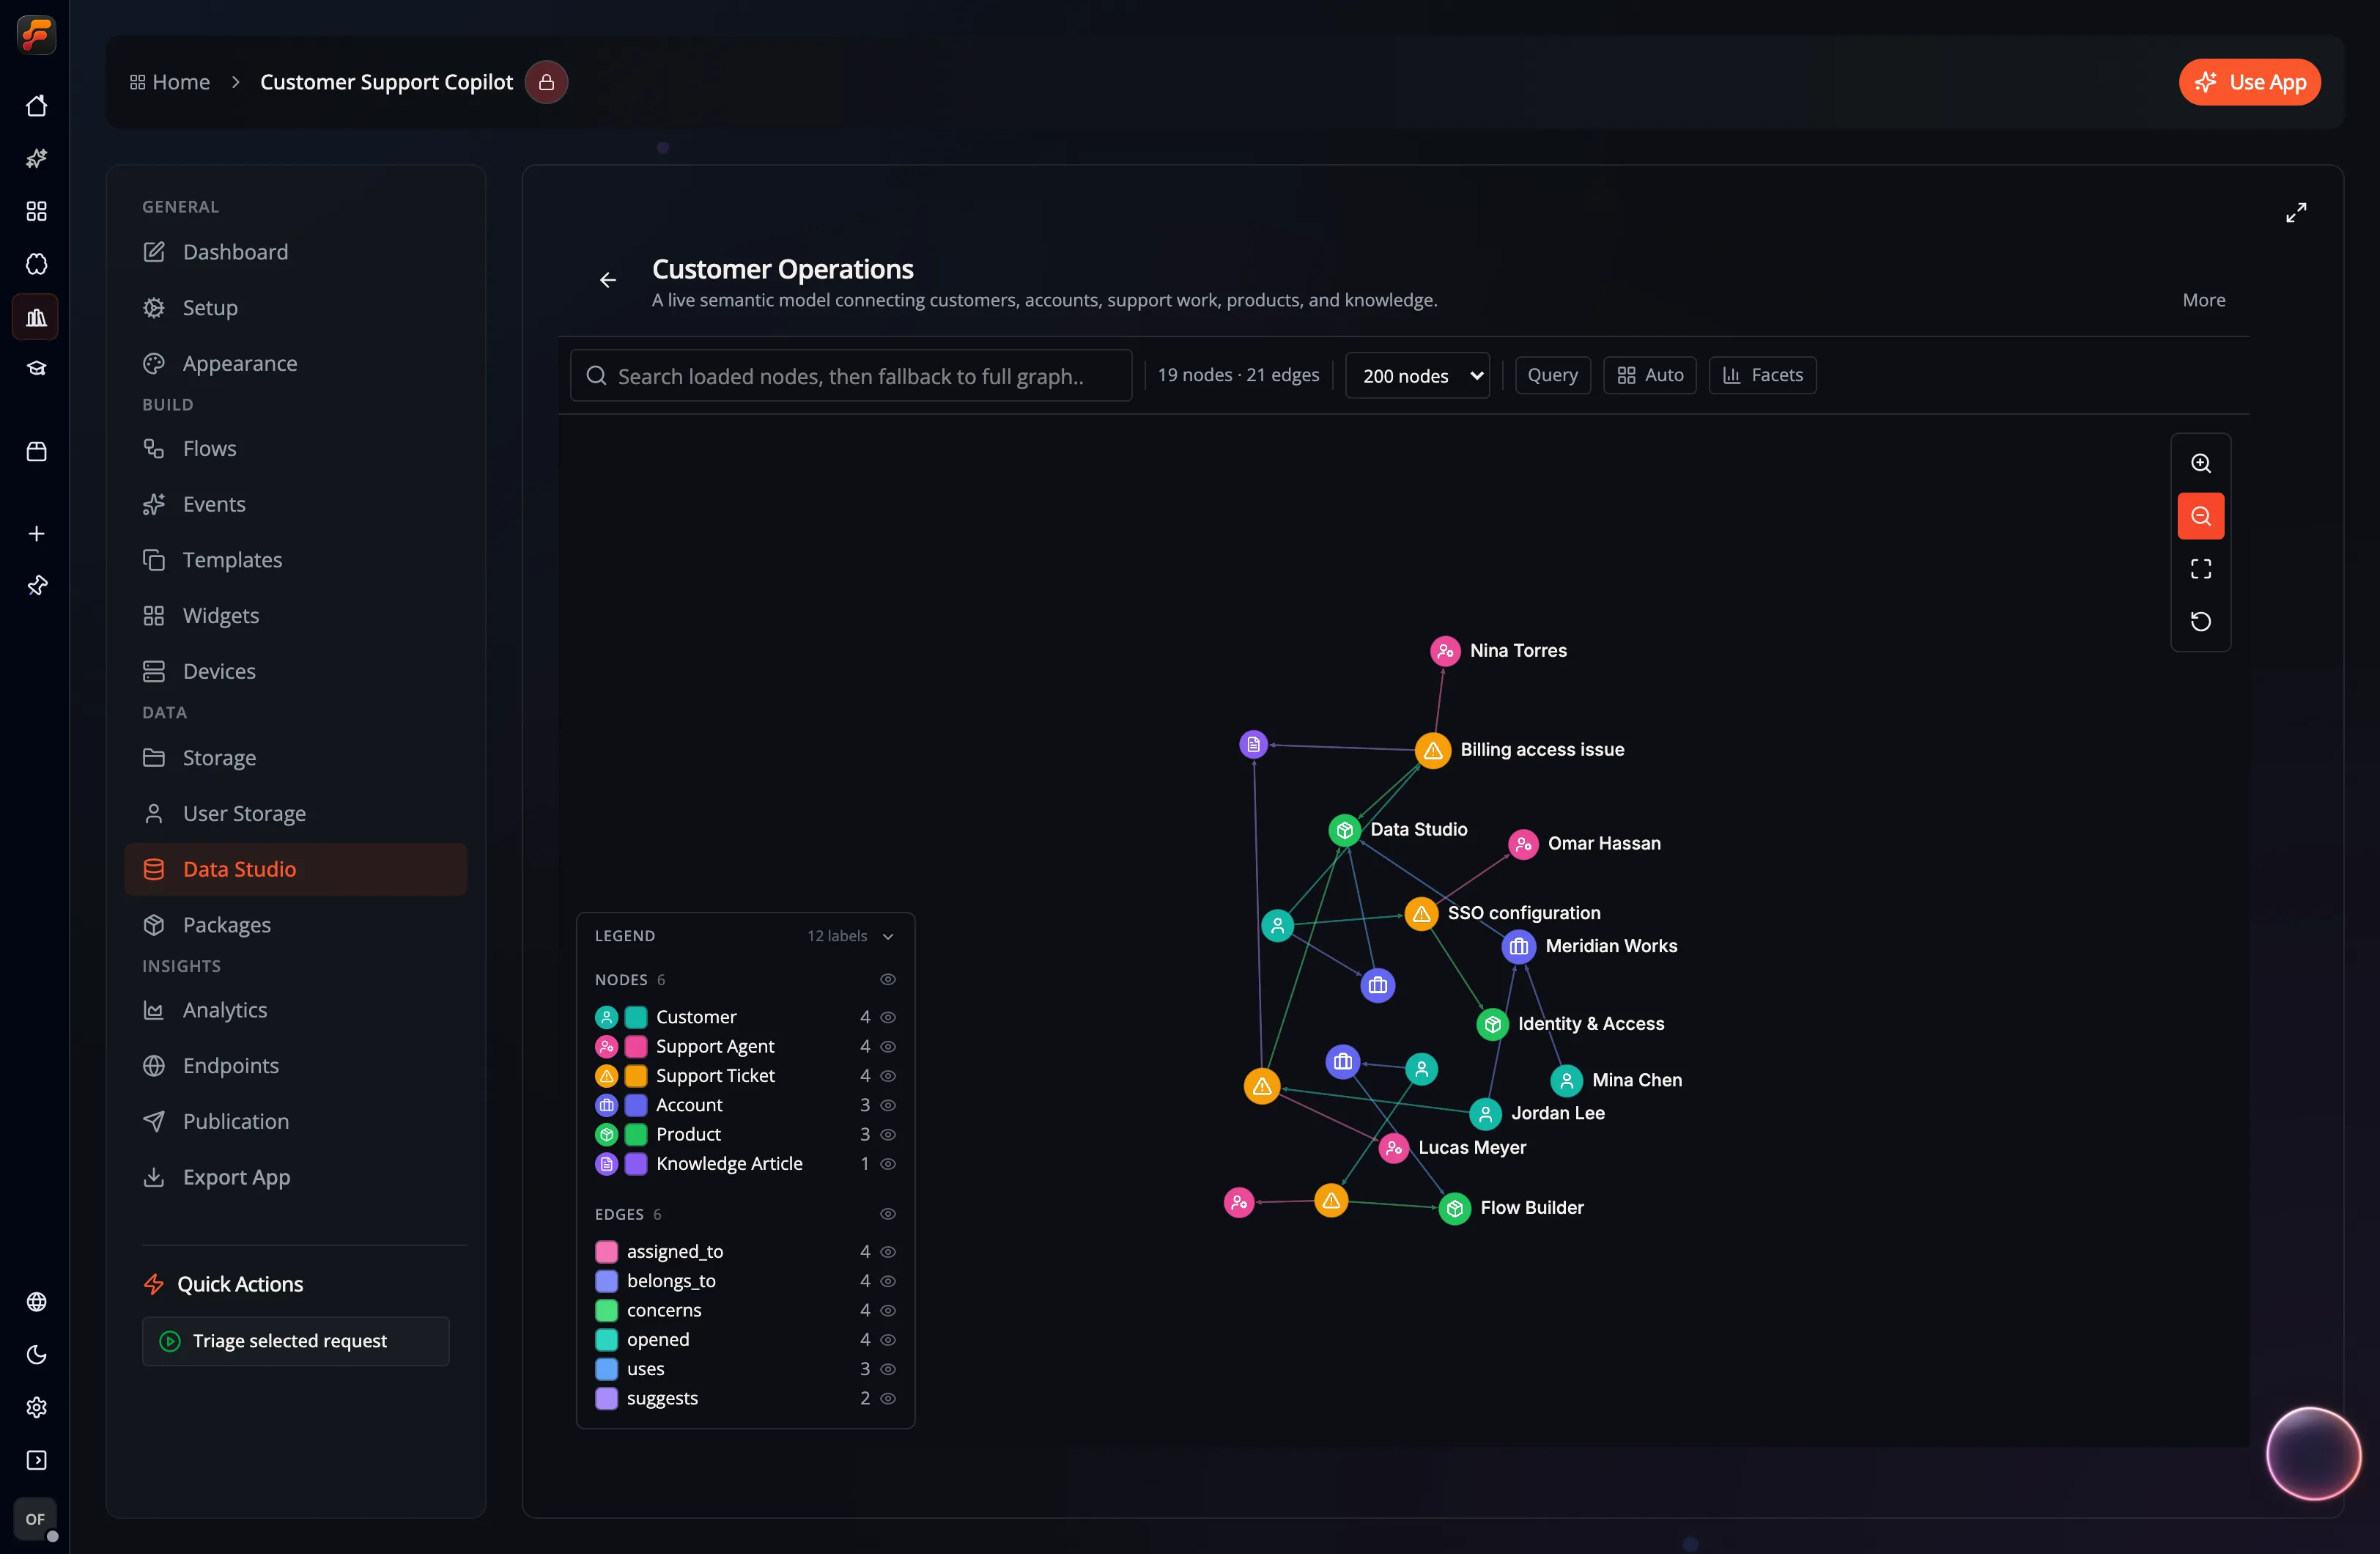Open settings gear in left rail
The height and width of the screenshot is (1554, 2380).
[36, 1408]
